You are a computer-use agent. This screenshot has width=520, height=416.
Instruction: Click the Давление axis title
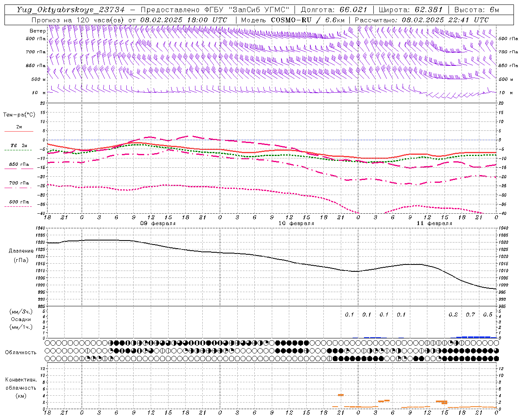click(21, 251)
